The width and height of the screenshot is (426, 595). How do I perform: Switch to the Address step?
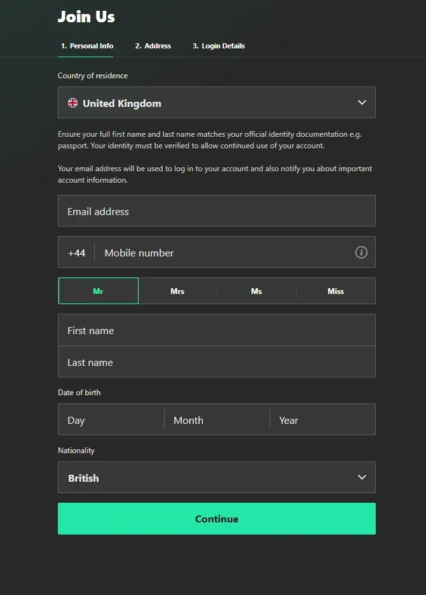tap(153, 45)
